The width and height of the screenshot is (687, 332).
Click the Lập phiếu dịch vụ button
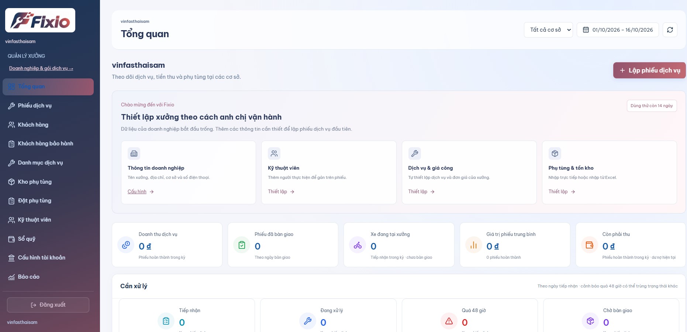click(x=649, y=70)
